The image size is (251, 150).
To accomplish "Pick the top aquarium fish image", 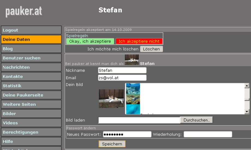I will click(x=133, y=89).
